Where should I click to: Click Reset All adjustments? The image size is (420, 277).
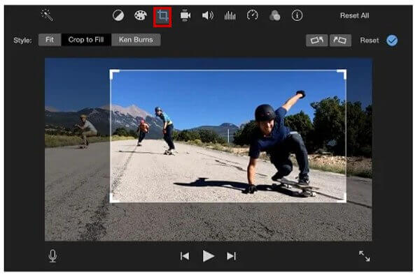tap(354, 15)
